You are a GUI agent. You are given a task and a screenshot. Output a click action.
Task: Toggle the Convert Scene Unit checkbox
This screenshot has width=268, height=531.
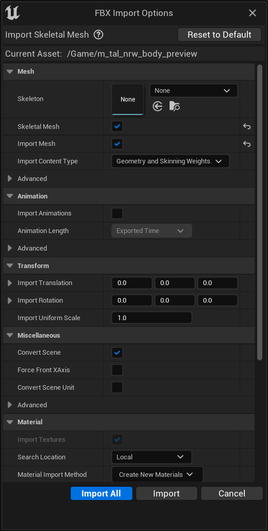117,387
